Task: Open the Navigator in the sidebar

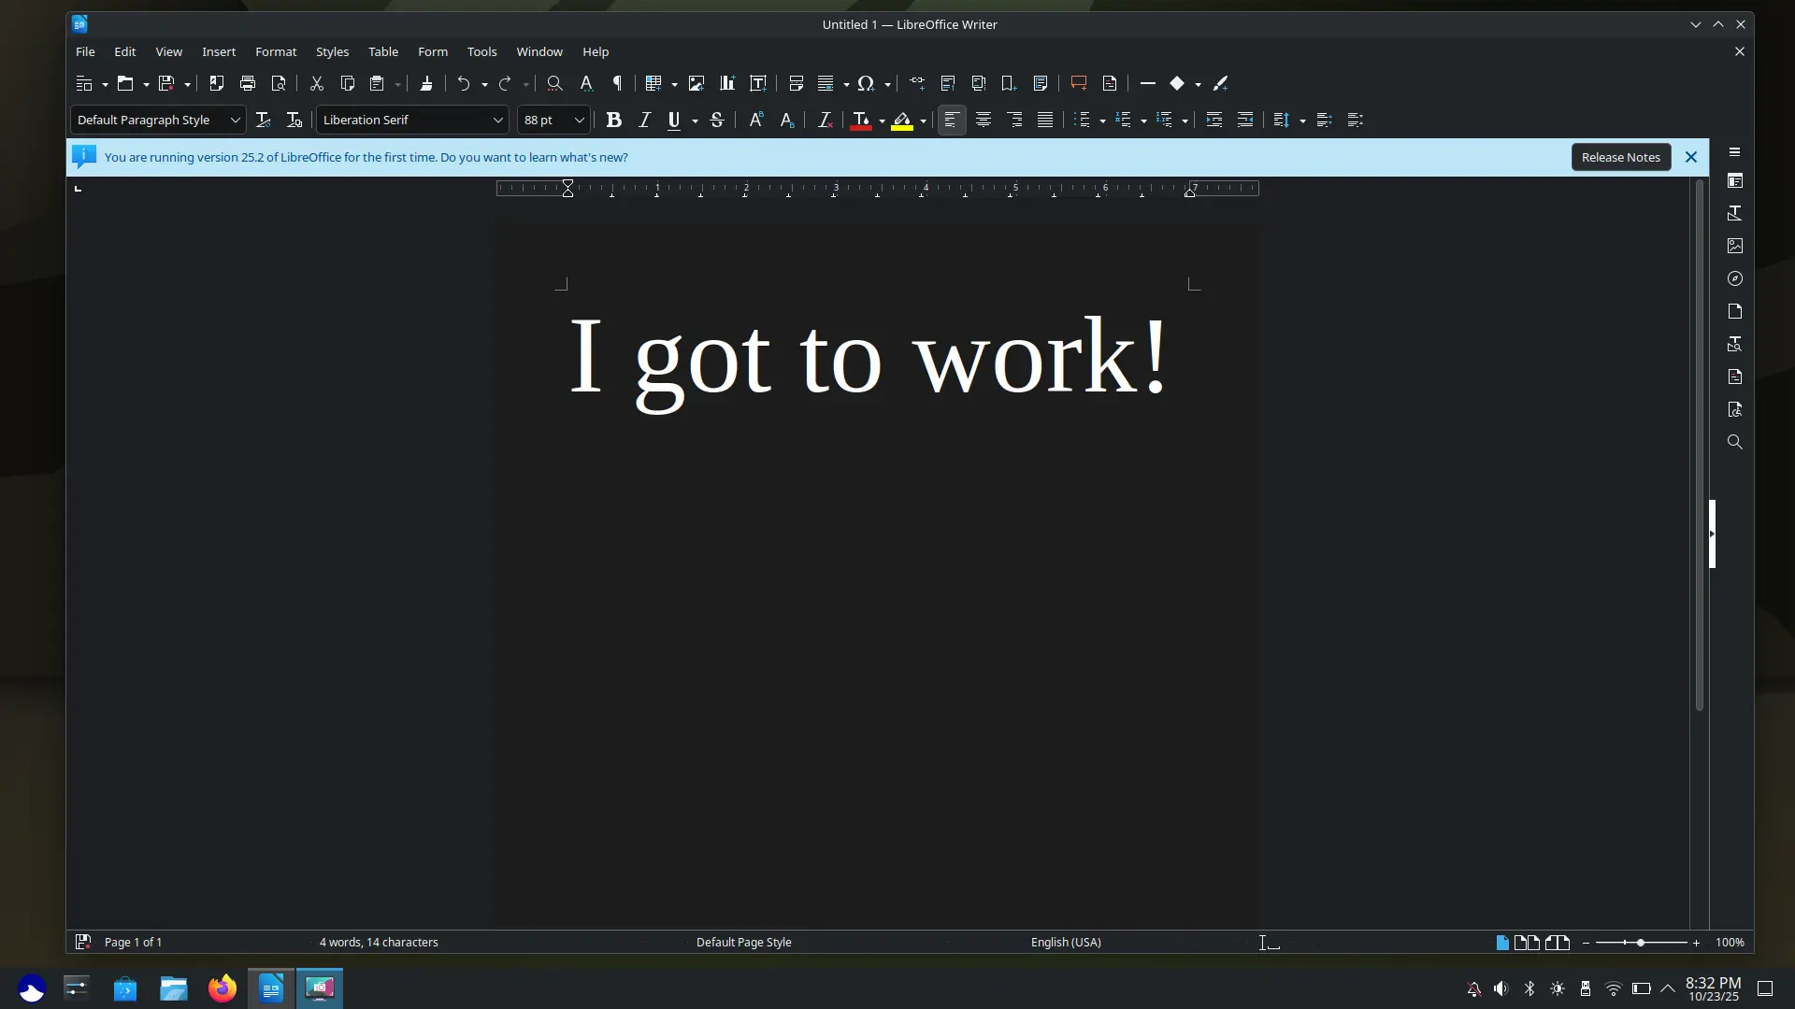Action: (x=1736, y=278)
